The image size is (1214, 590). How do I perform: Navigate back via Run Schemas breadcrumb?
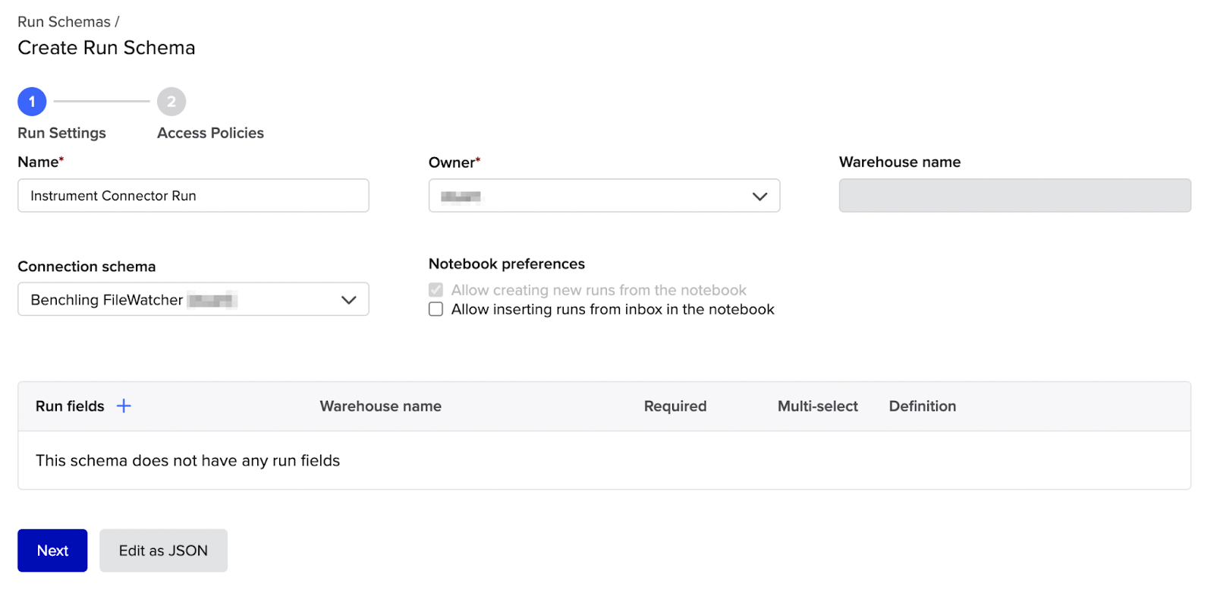64,22
